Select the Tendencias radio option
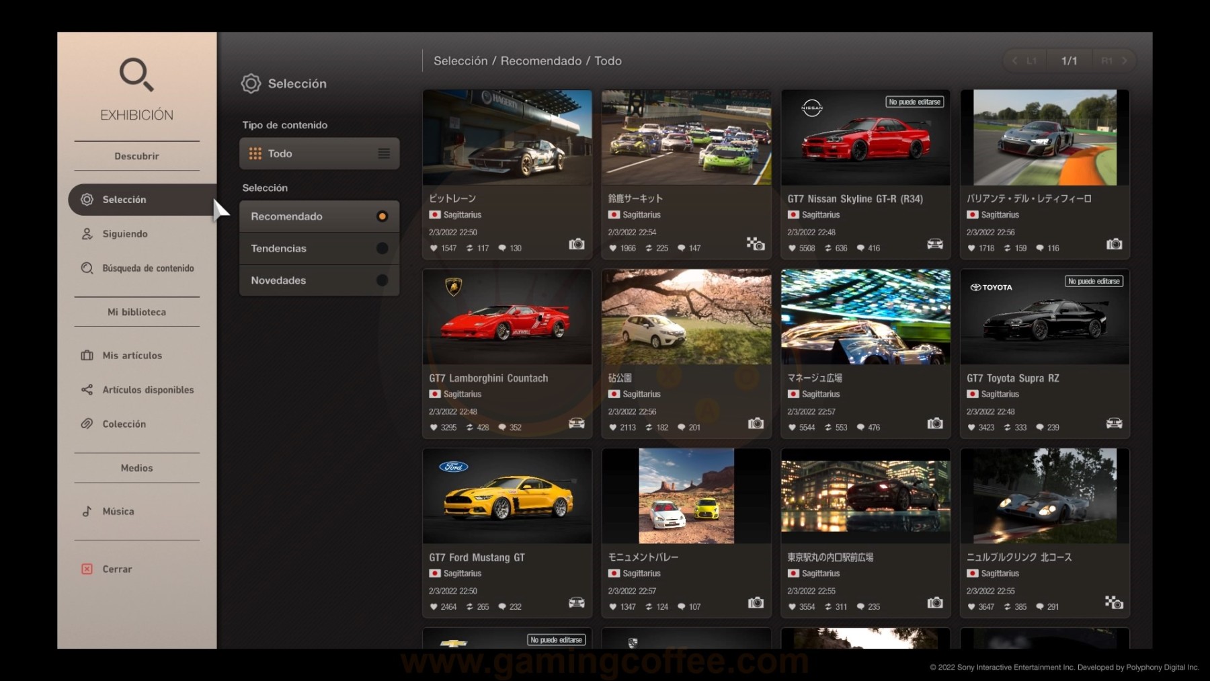The width and height of the screenshot is (1210, 681). click(319, 249)
